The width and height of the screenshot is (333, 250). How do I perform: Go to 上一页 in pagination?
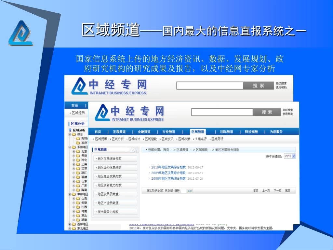pos(266,191)
